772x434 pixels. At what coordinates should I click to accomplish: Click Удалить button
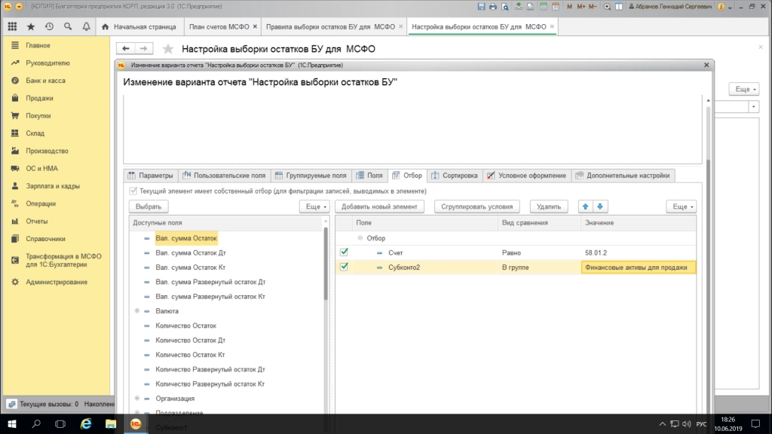point(549,206)
